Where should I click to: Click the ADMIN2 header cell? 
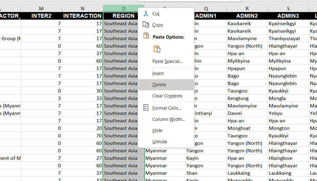[x=247, y=16]
